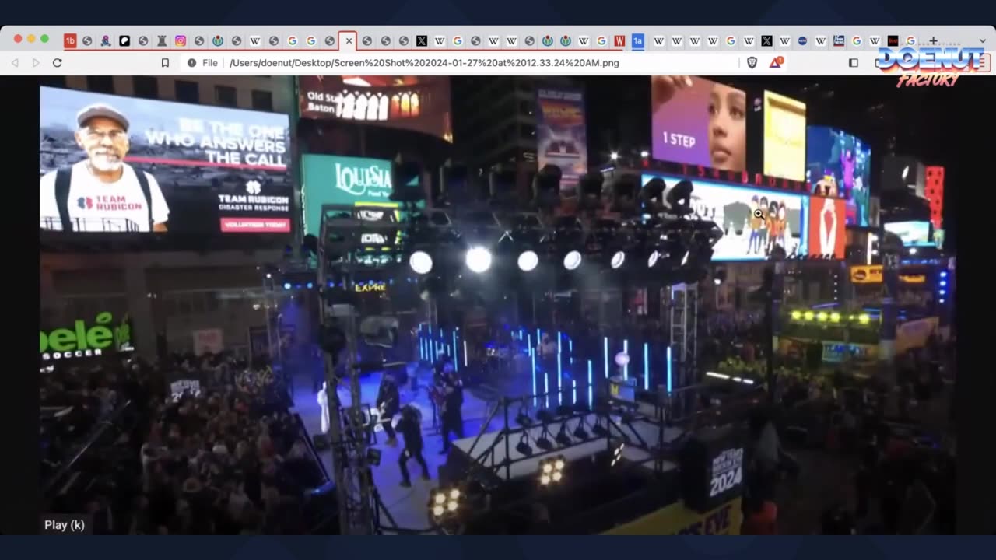
Task: View site info next to the File label
Action: tap(191, 63)
